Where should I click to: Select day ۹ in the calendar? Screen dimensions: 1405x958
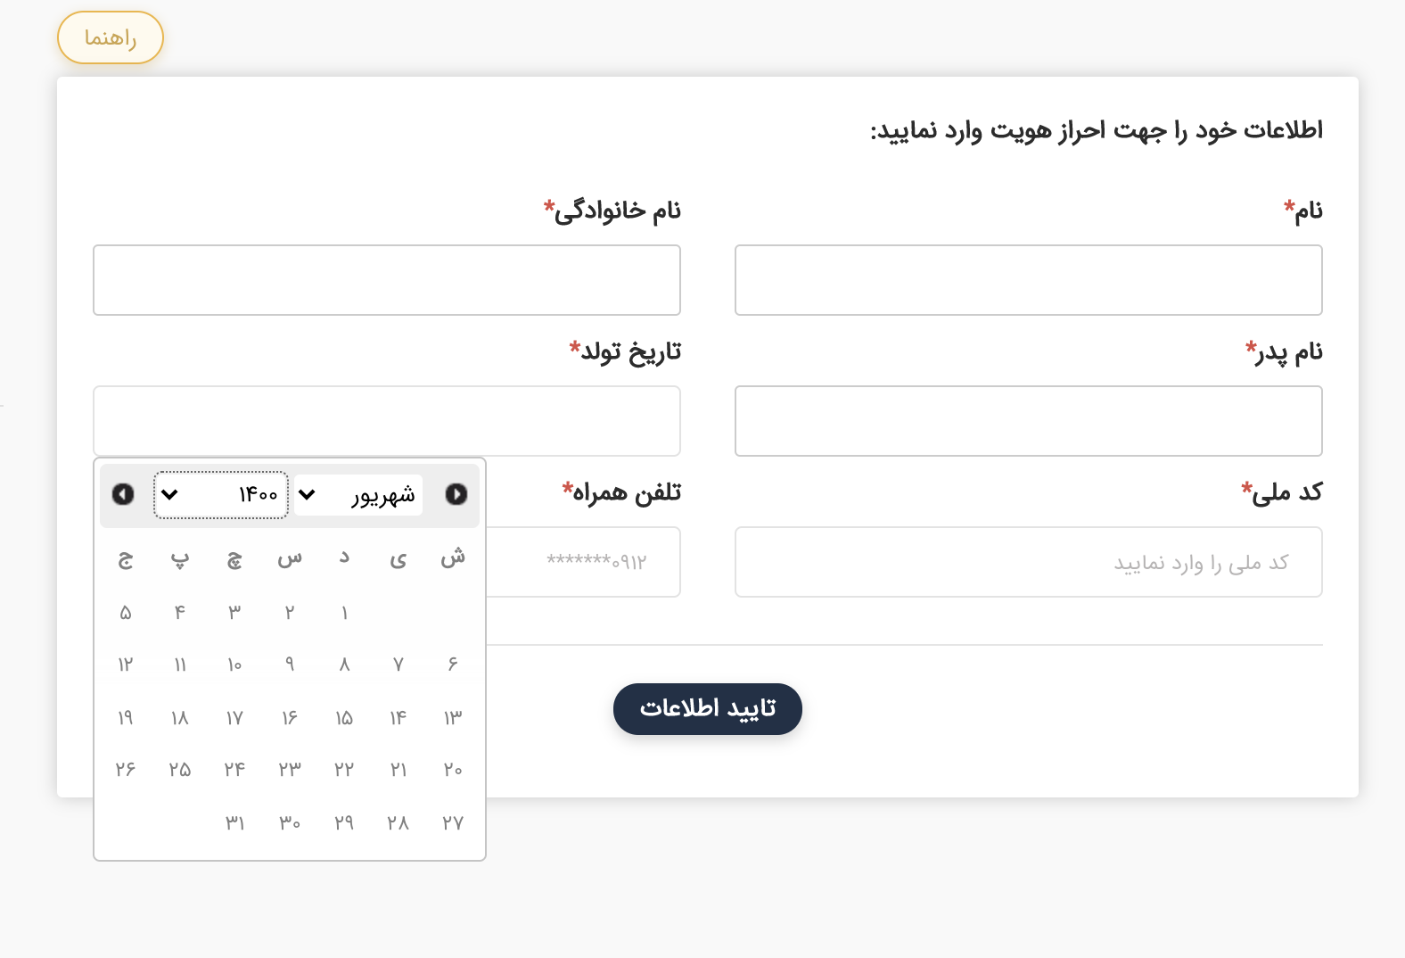tap(290, 665)
